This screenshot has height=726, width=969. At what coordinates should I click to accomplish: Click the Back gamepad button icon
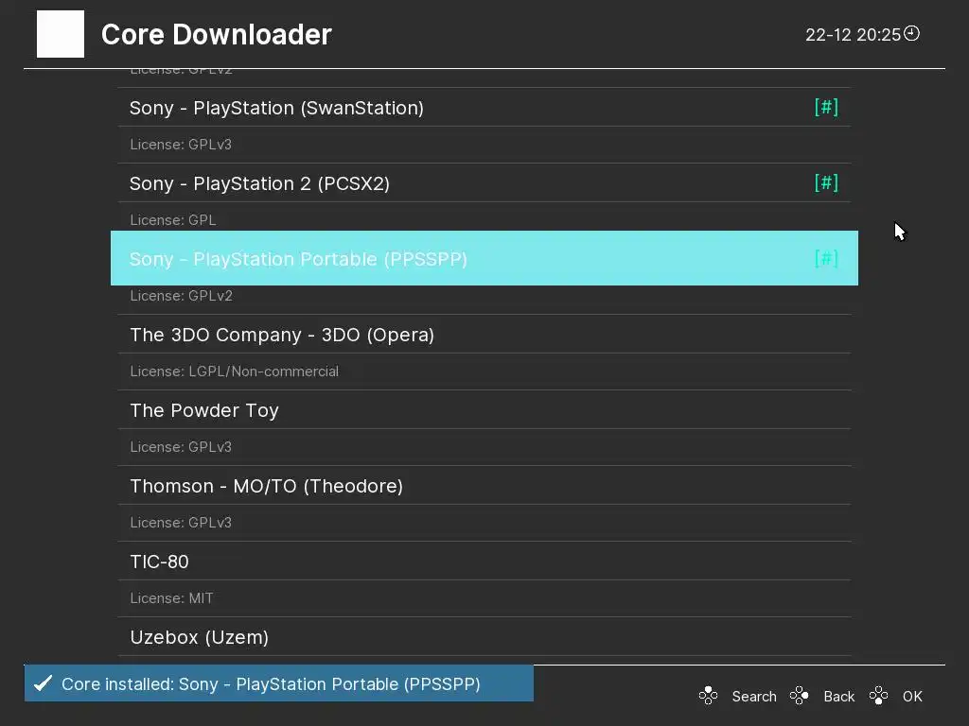tap(800, 697)
